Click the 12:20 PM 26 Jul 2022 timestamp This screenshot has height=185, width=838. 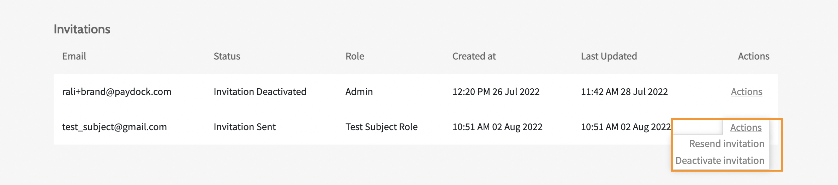496,92
